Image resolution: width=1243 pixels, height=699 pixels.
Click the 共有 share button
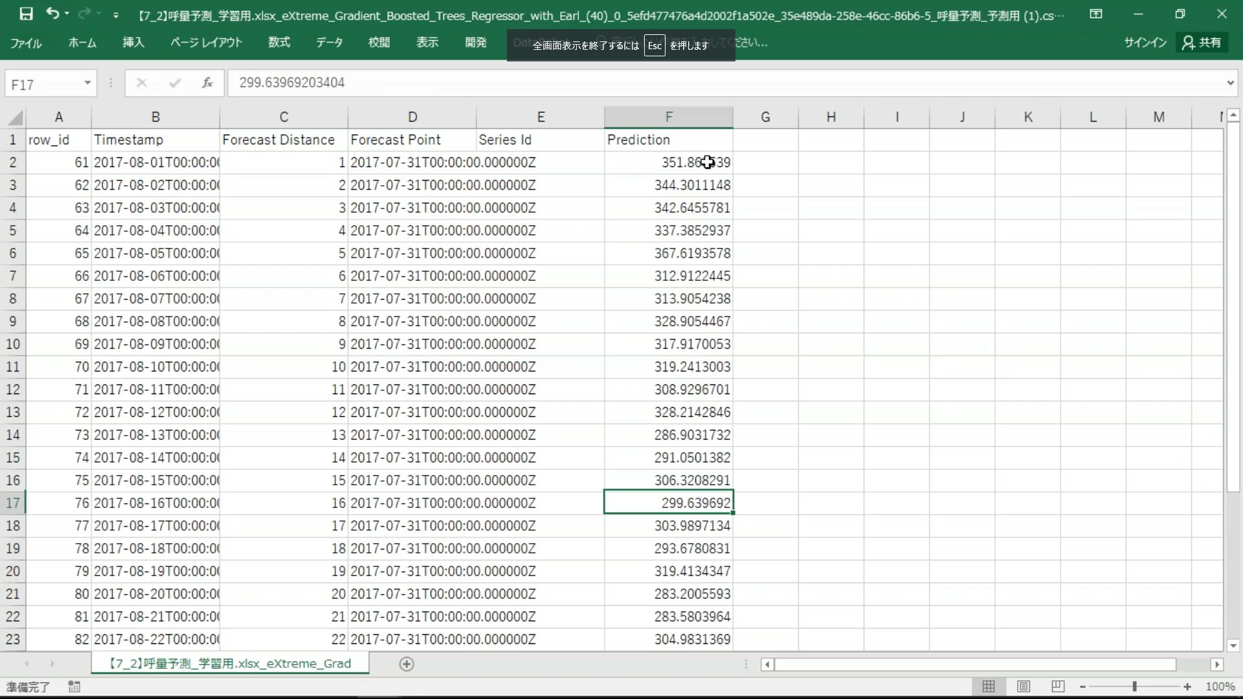[1202, 43]
